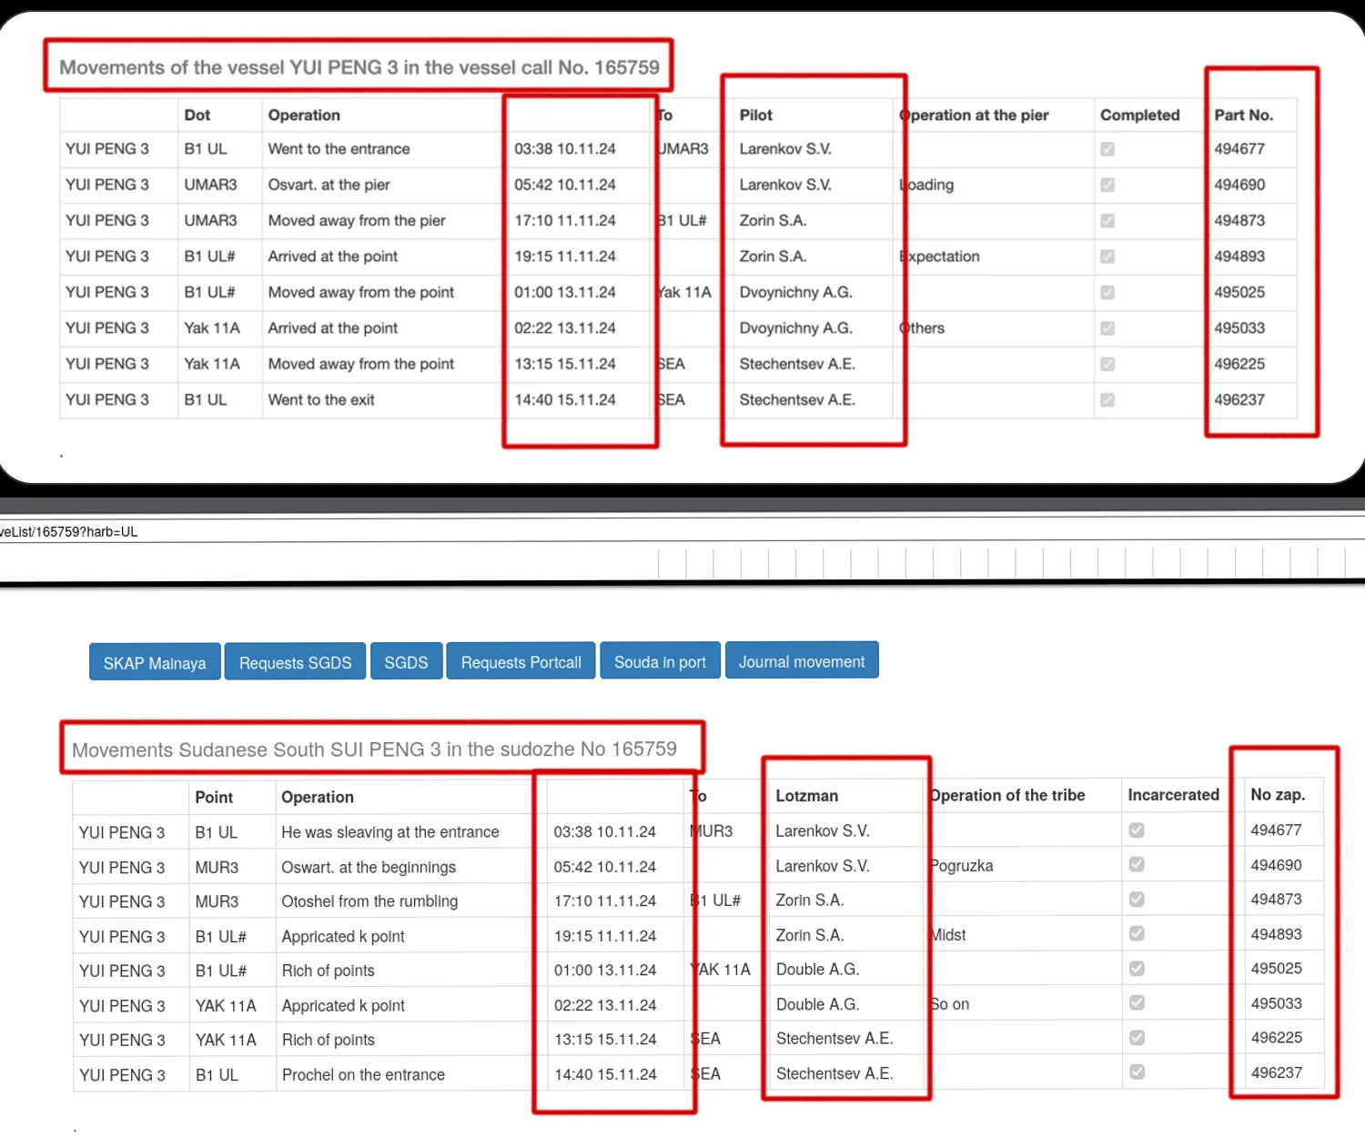This screenshot has width=1365, height=1137.
Task: Toggle Completed checkbox for Part No. 494677
Action: pos(1107,149)
